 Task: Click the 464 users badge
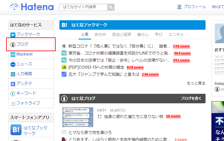(182, 53)
